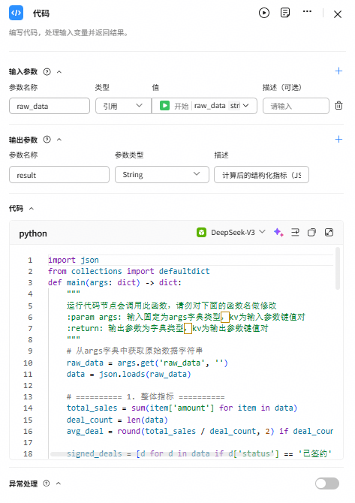Collapse the 代码 section

[x=31, y=209]
